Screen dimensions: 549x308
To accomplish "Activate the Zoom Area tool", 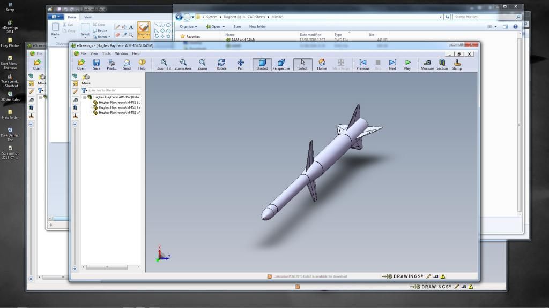I will coord(183,65).
